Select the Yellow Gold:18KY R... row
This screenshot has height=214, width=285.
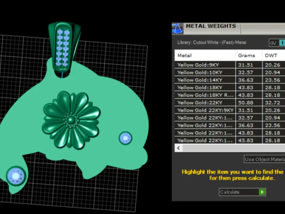tap(230, 95)
